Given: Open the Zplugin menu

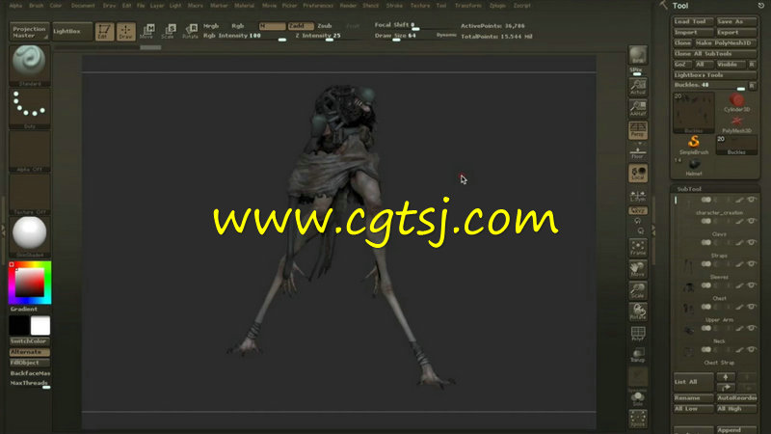Looking at the screenshot, I should click(497, 6).
